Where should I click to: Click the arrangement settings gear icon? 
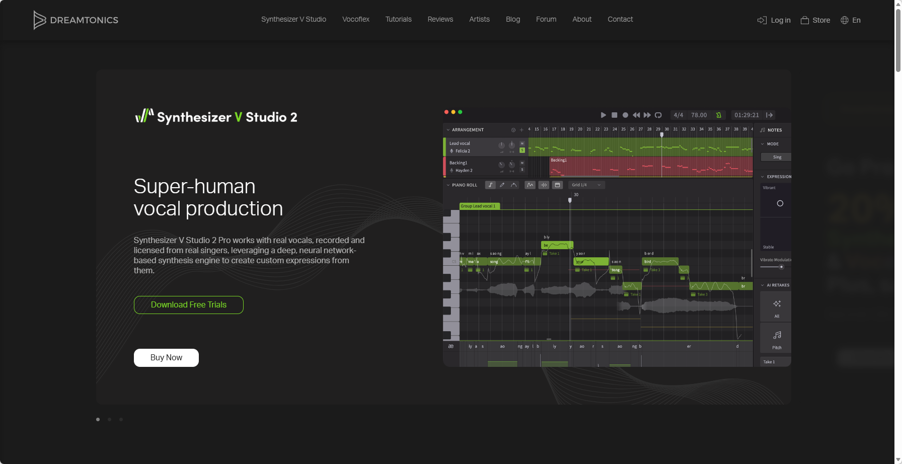pos(513,130)
